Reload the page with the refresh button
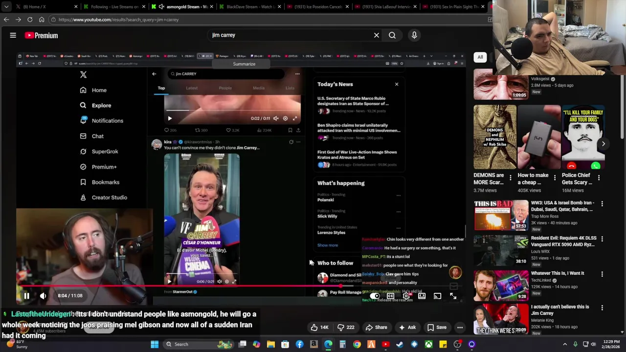This screenshot has height=352, width=626. [30, 20]
